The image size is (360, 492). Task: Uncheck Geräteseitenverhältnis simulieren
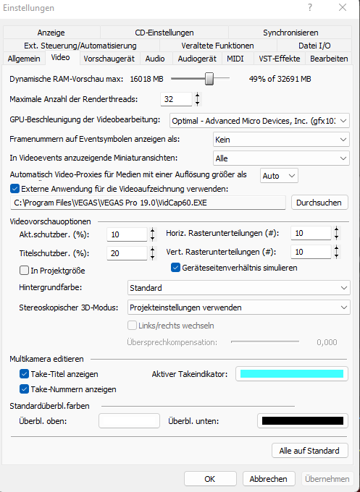[175, 268]
